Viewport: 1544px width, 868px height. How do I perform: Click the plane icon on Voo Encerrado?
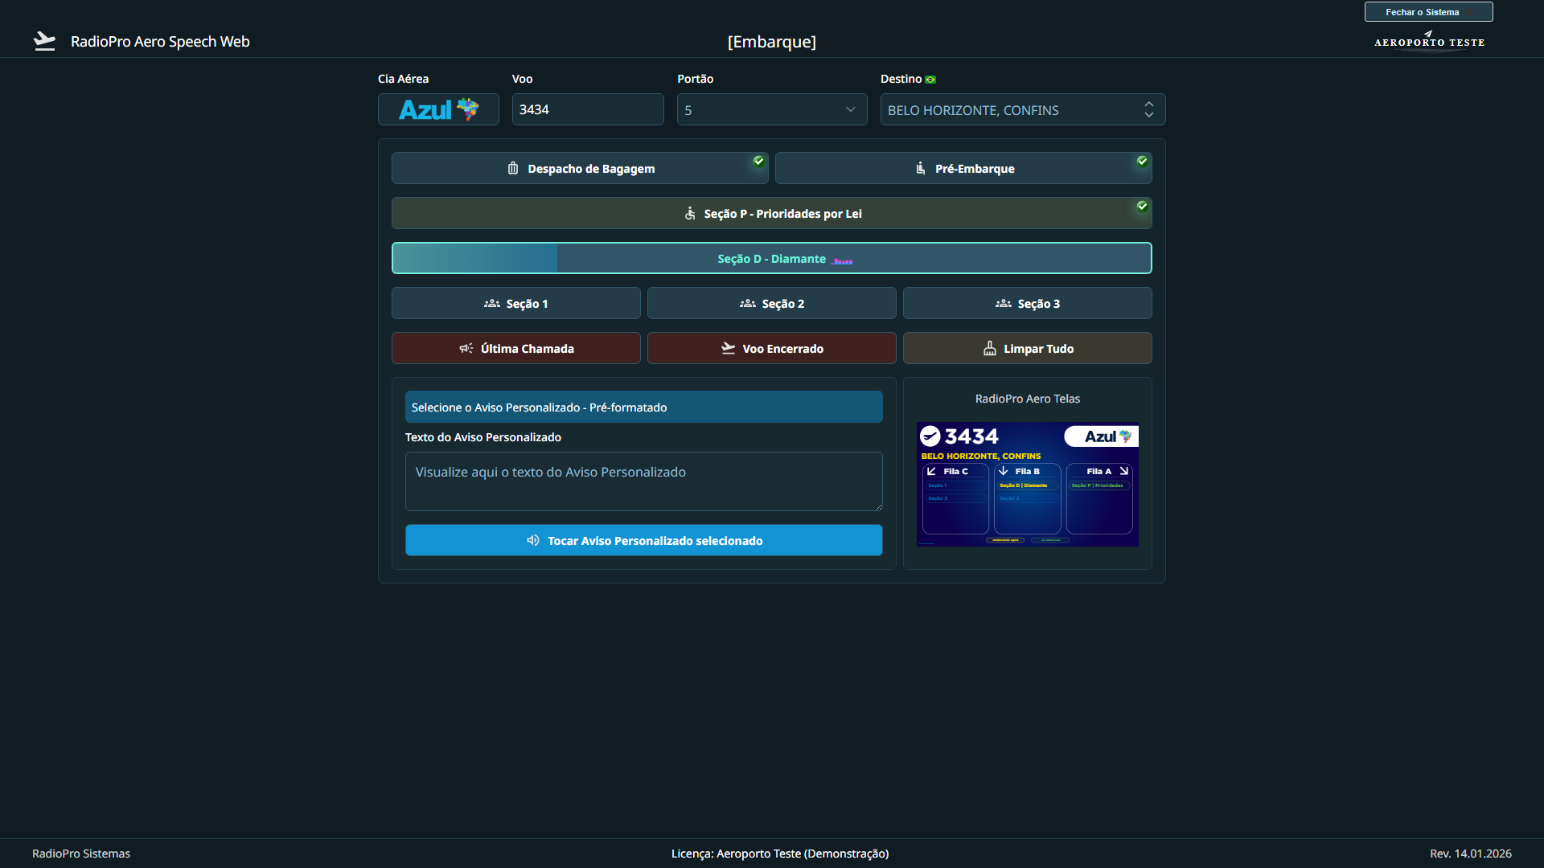pos(729,348)
